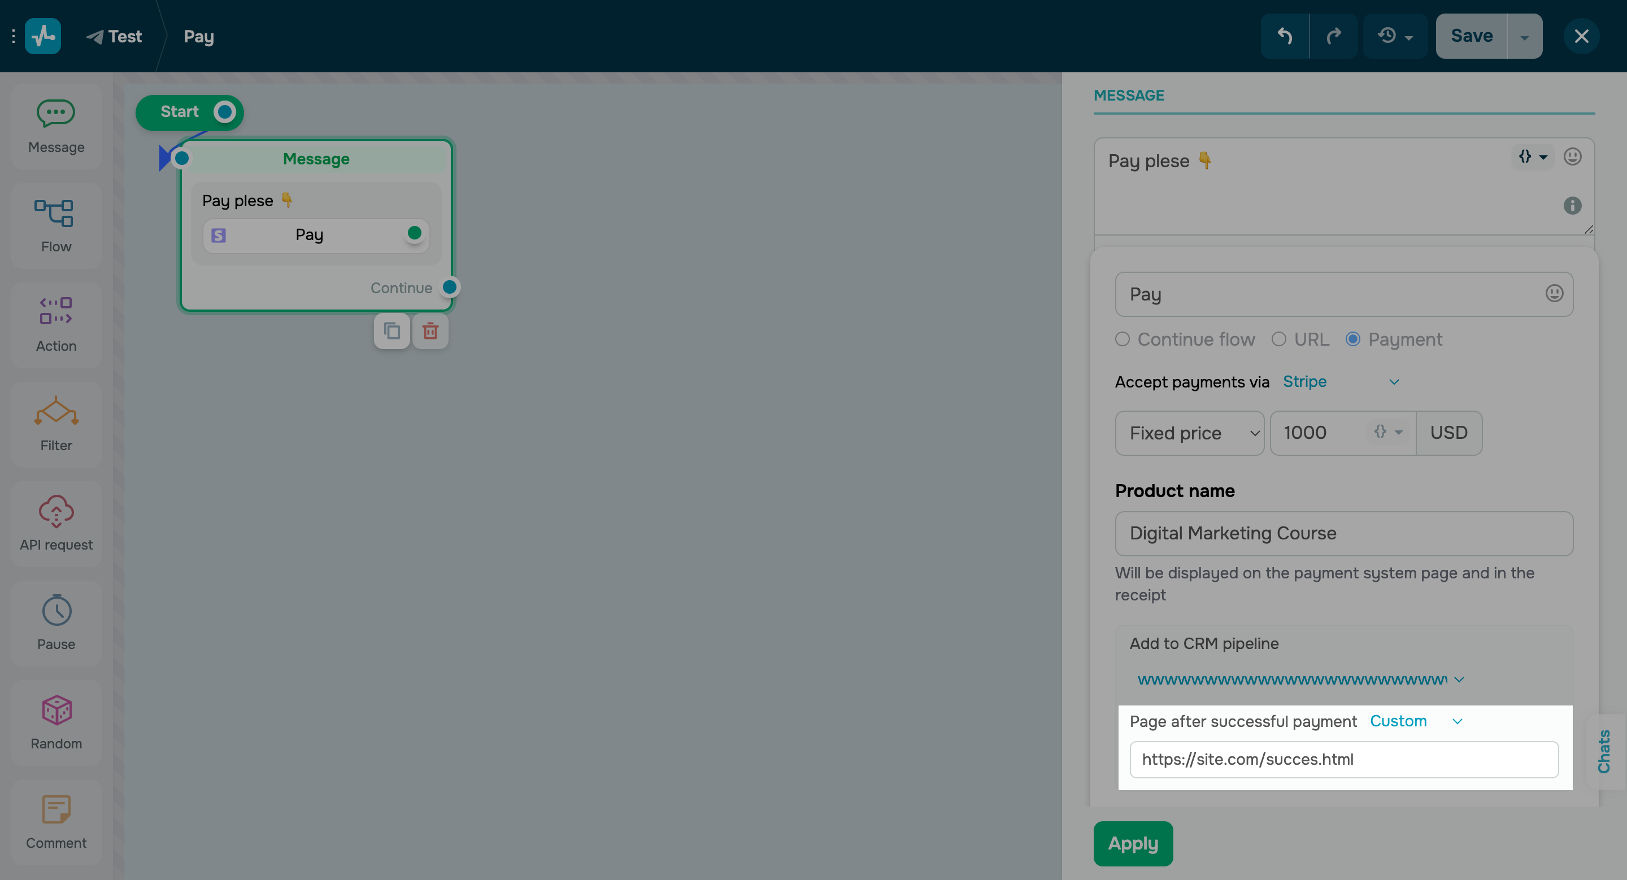The image size is (1627, 880).
Task: Select the Payment radio button
Action: pos(1353,339)
